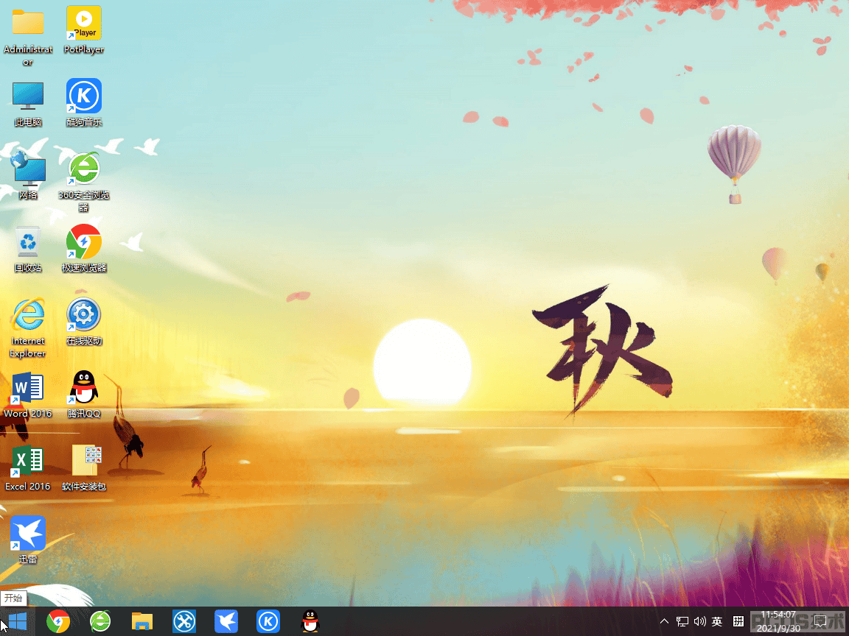Switch input language via 英 indicator

click(x=717, y=621)
